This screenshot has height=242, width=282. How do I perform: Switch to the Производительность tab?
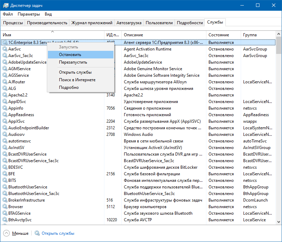pyautogui.click(x=47, y=23)
